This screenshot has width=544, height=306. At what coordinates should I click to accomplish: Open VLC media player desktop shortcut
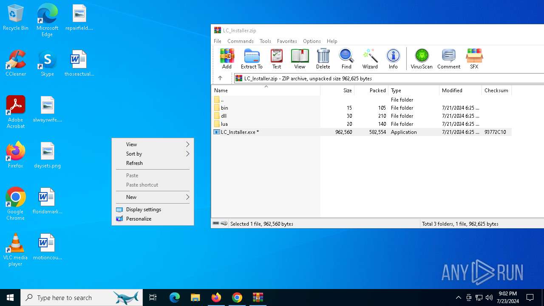point(16,250)
